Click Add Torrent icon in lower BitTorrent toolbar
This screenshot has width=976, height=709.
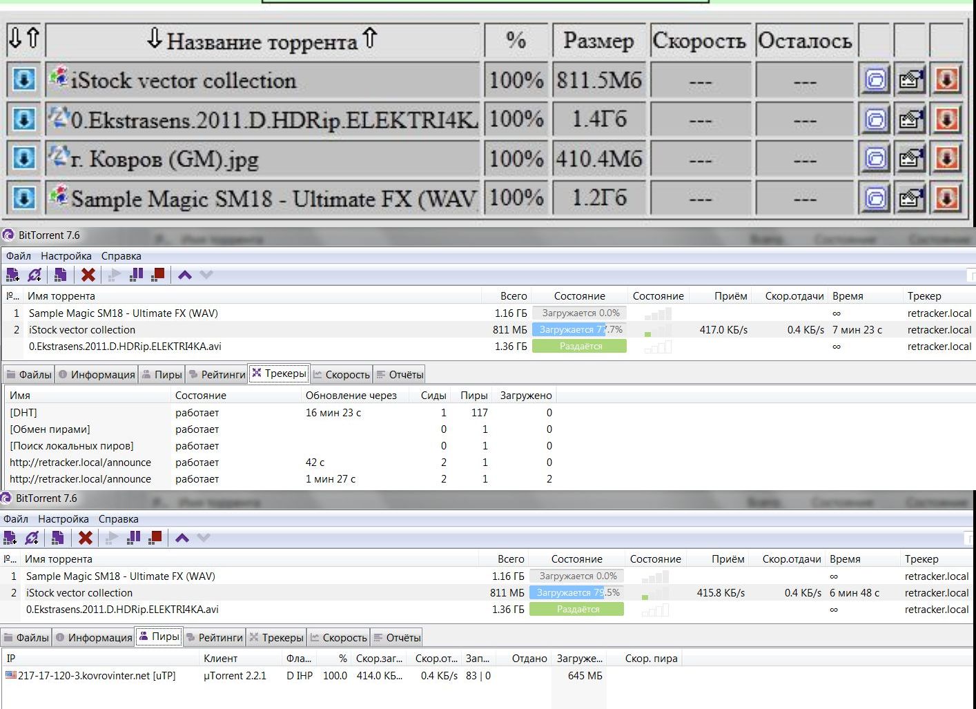click(10, 538)
